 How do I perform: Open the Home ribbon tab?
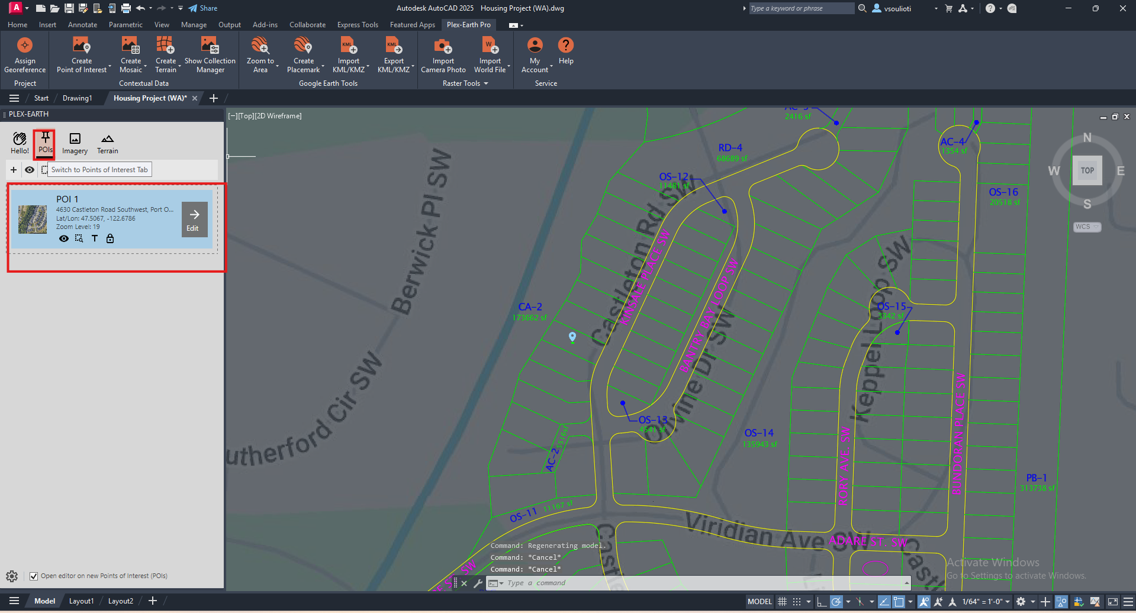click(17, 25)
